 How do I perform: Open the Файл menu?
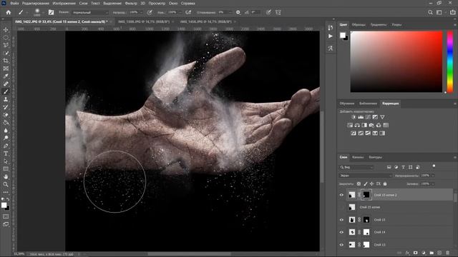14,4
